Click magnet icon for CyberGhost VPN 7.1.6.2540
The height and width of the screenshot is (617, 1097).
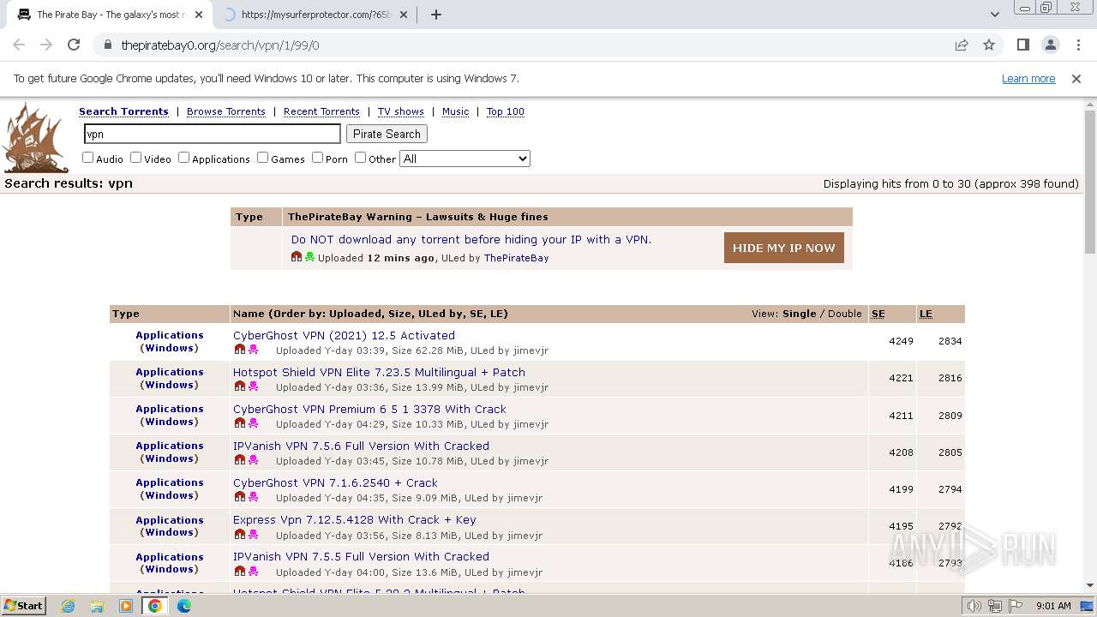point(240,497)
